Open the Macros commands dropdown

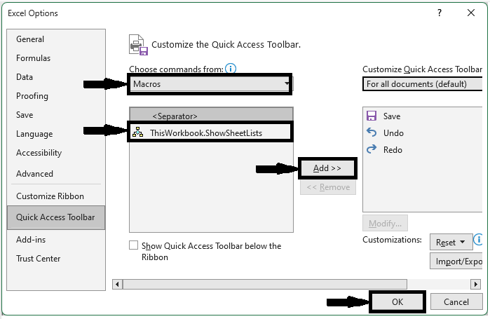[x=210, y=84]
